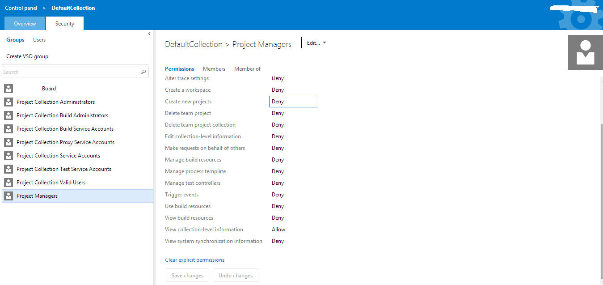603x285 pixels.
Task: Toggle Delete team project permission value
Action: pos(278,113)
